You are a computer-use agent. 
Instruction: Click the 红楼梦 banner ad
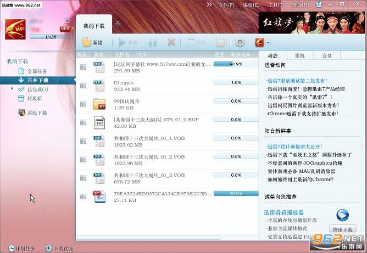(x=312, y=23)
